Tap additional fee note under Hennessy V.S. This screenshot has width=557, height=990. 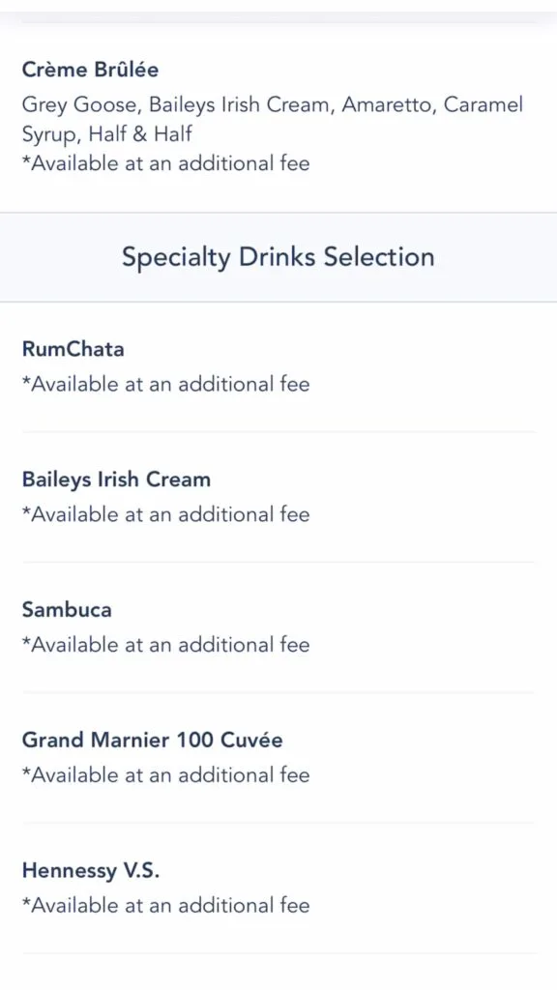(x=166, y=905)
